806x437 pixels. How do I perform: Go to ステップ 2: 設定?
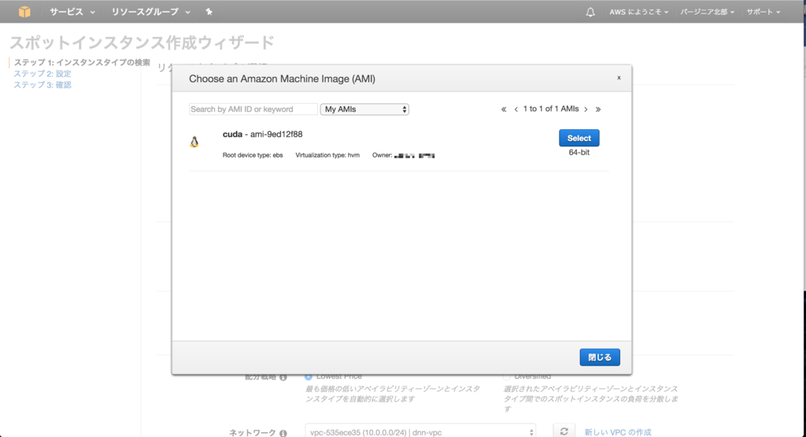point(43,73)
